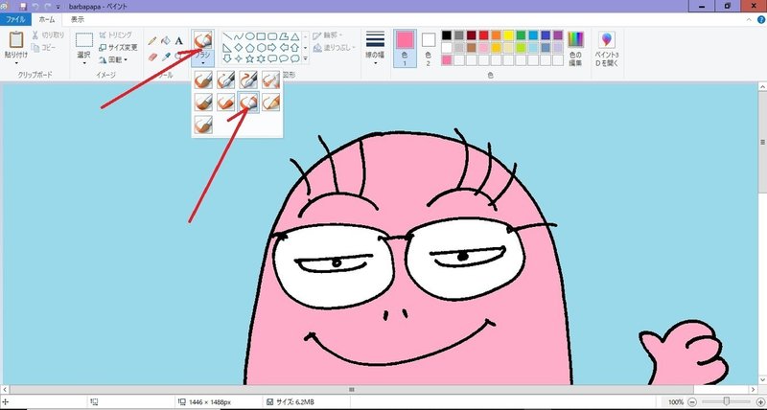767x410 pixels.
Task: Choose the Marker in brush list
Action: 248,102
